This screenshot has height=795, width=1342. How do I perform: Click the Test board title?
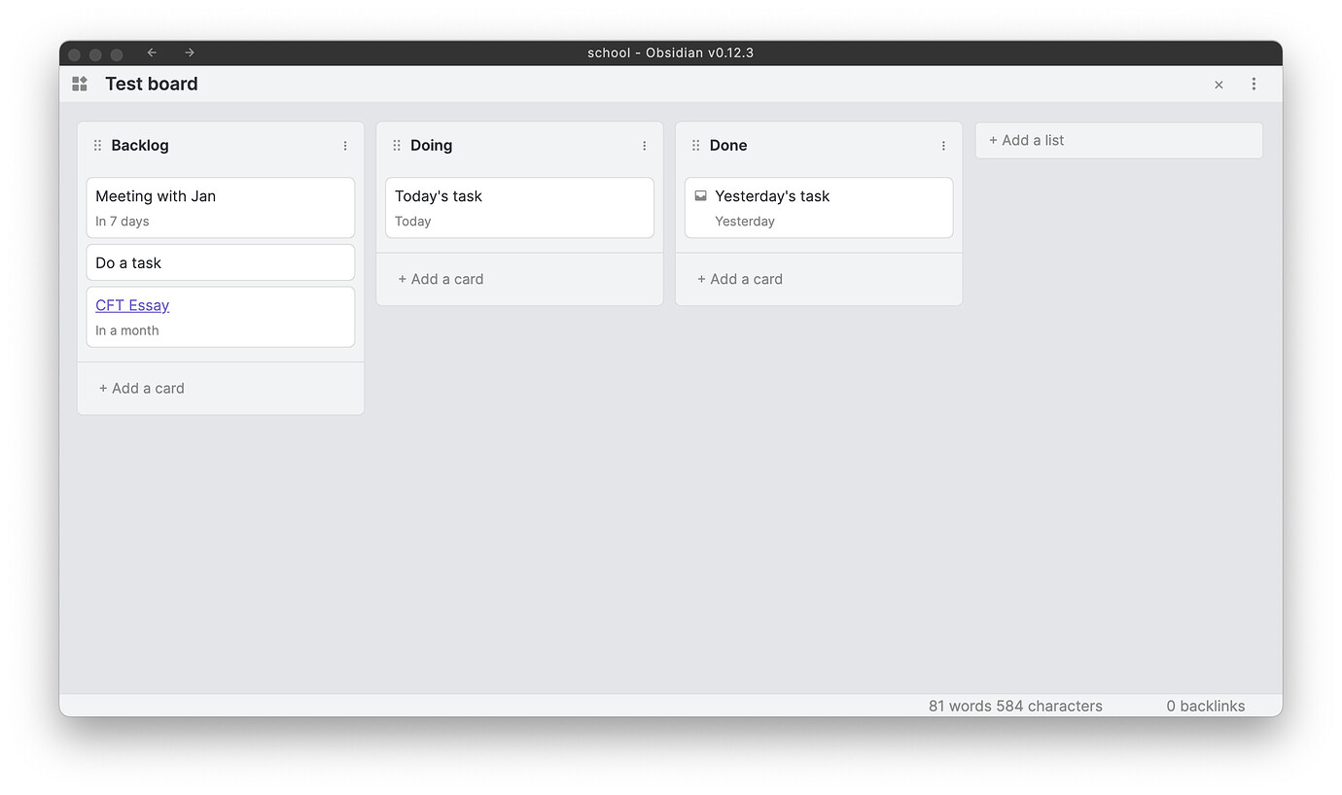pos(152,85)
